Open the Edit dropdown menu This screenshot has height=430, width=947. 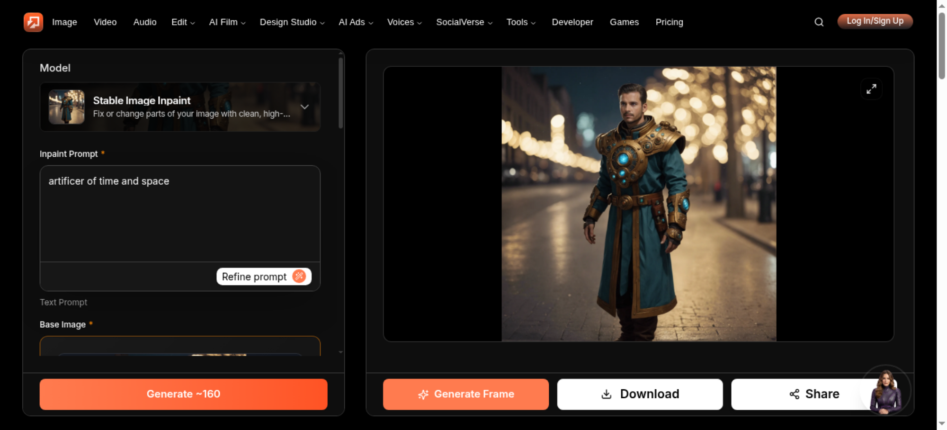[183, 22]
